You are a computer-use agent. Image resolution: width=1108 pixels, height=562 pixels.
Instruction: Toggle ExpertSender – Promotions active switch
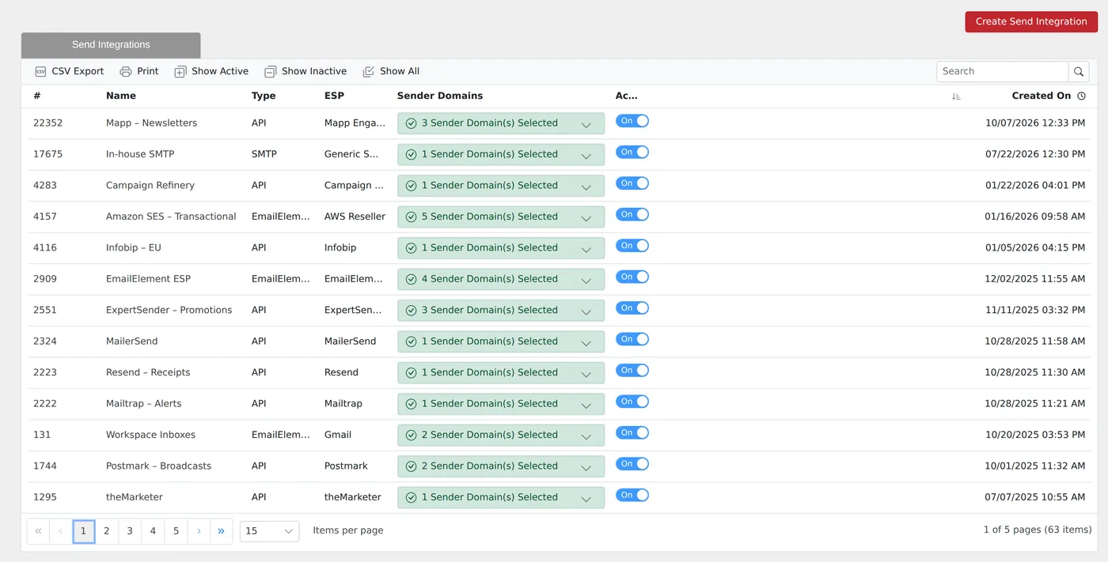click(x=632, y=308)
